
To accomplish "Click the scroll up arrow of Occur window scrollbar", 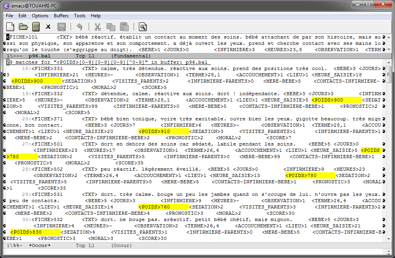I will point(388,62).
